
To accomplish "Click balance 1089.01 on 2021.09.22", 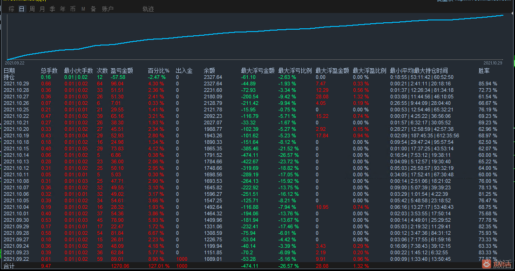I will [213, 259].
